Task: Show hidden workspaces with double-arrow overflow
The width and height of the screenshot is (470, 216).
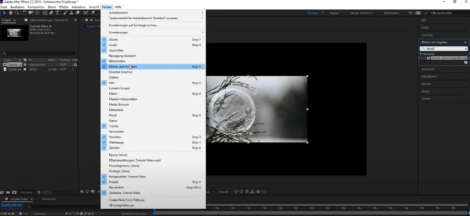Action: [410, 13]
